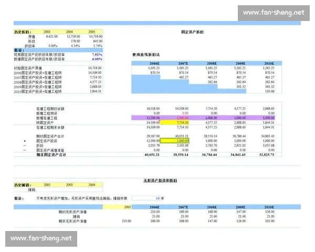Click the '新建固定资产的折旧年限/折旧率' label

tap(39, 59)
